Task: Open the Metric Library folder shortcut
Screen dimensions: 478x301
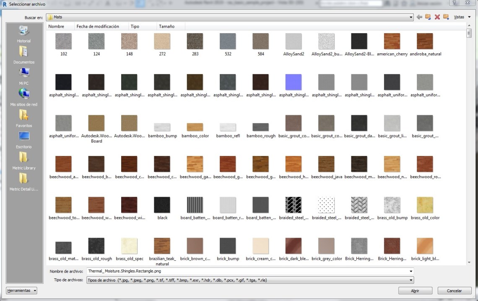Action: 23,161
